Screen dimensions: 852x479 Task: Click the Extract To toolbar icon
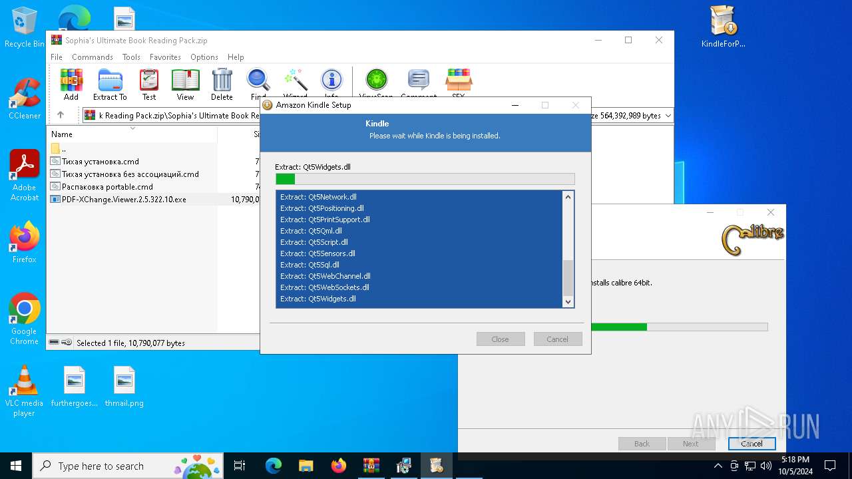click(x=110, y=84)
